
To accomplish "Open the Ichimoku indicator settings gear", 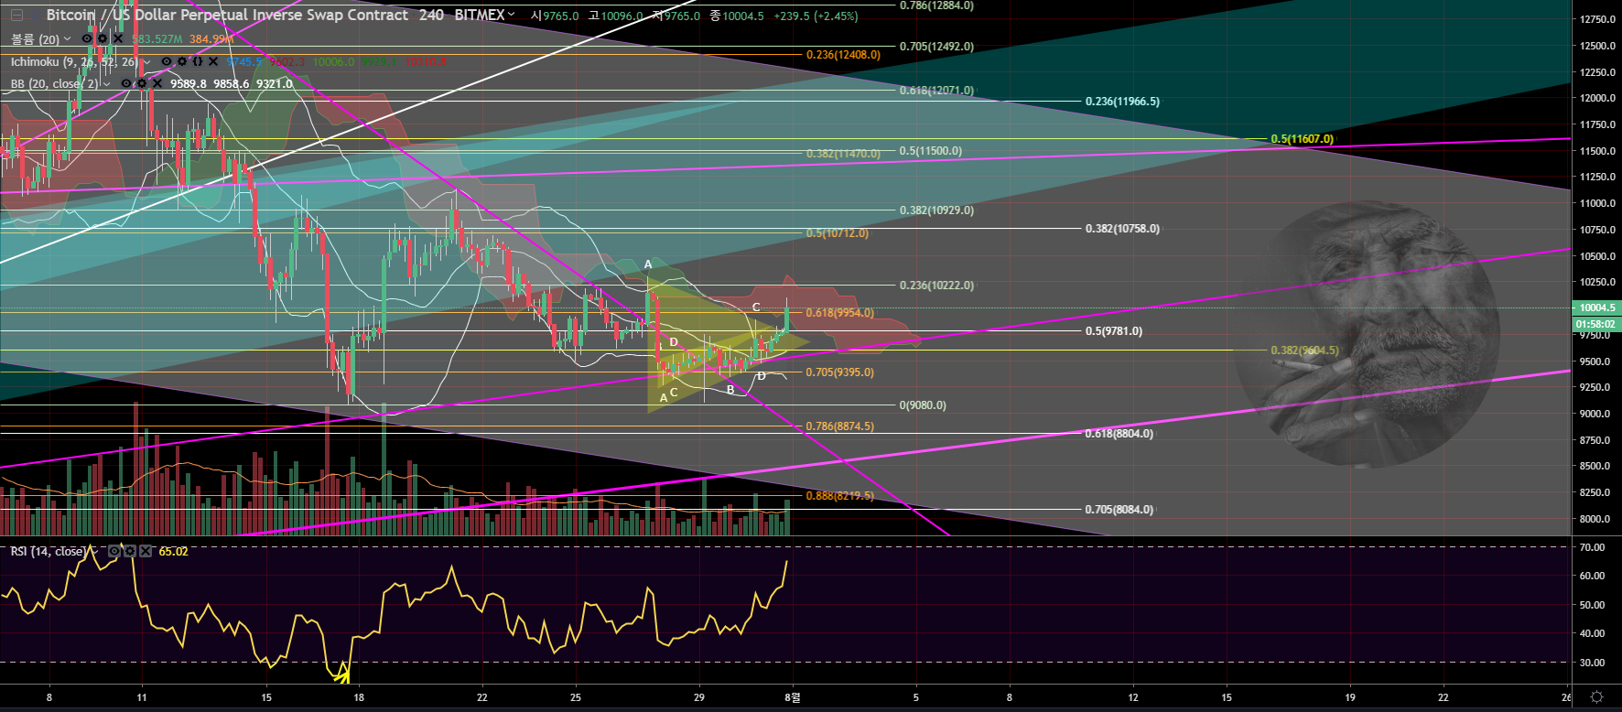I will pos(183,62).
